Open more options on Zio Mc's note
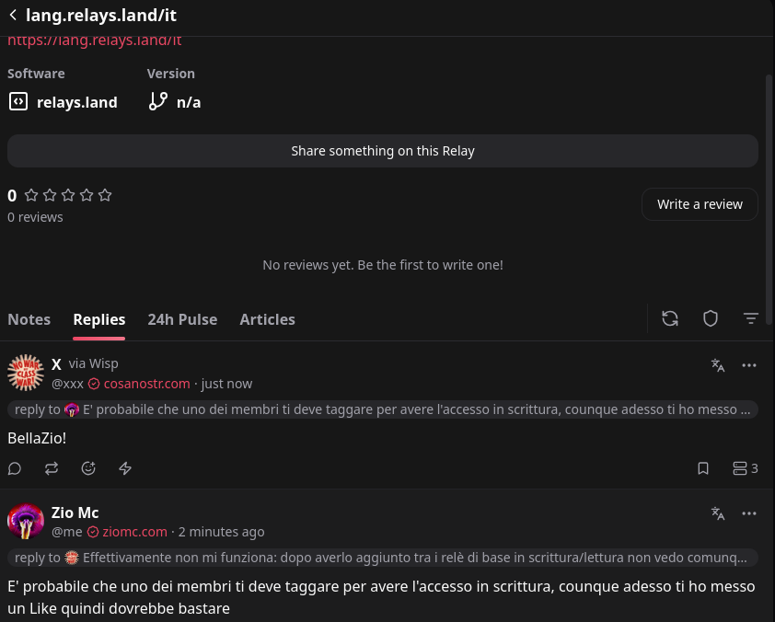The image size is (775, 622). (749, 513)
